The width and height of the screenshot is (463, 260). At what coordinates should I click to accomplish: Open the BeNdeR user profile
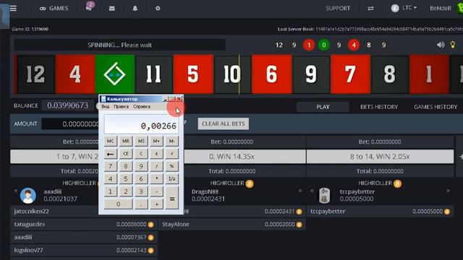tap(441, 8)
